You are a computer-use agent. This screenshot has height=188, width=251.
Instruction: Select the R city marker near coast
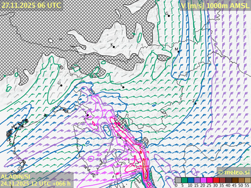click(120, 137)
